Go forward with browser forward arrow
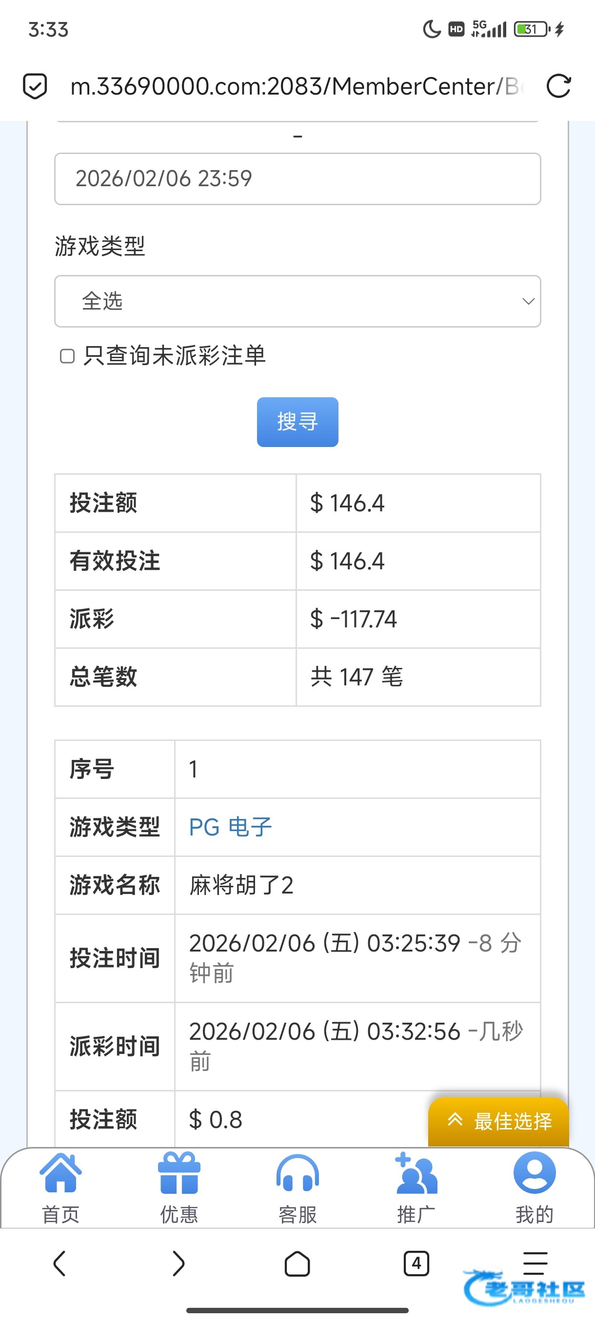The image size is (595, 1322). [x=178, y=1264]
